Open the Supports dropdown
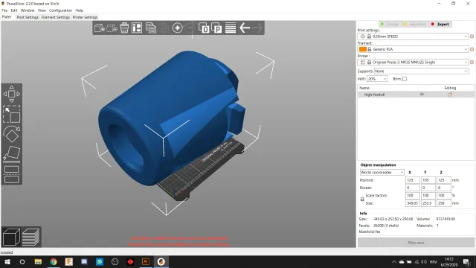The height and width of the screenshot is (268, 476). [x=422, y=71]
